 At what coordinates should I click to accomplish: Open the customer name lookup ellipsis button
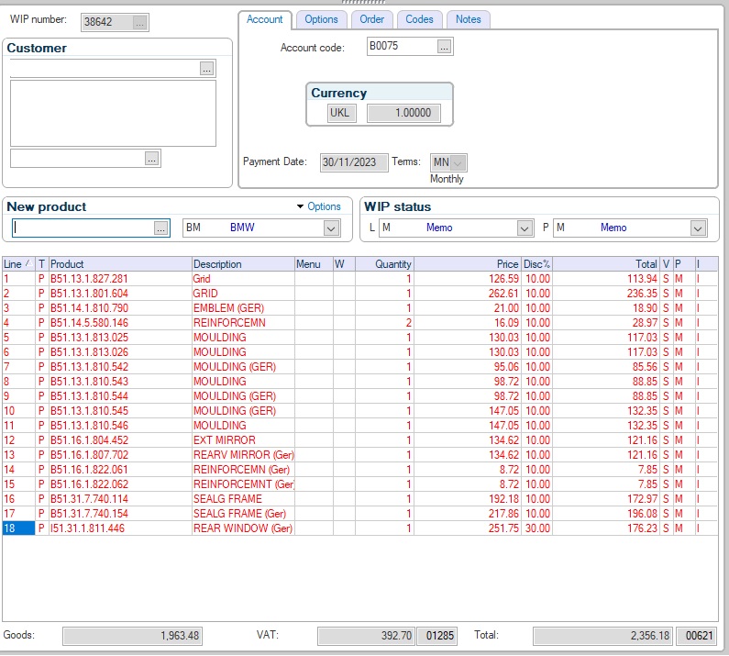(x=206, y=69)
